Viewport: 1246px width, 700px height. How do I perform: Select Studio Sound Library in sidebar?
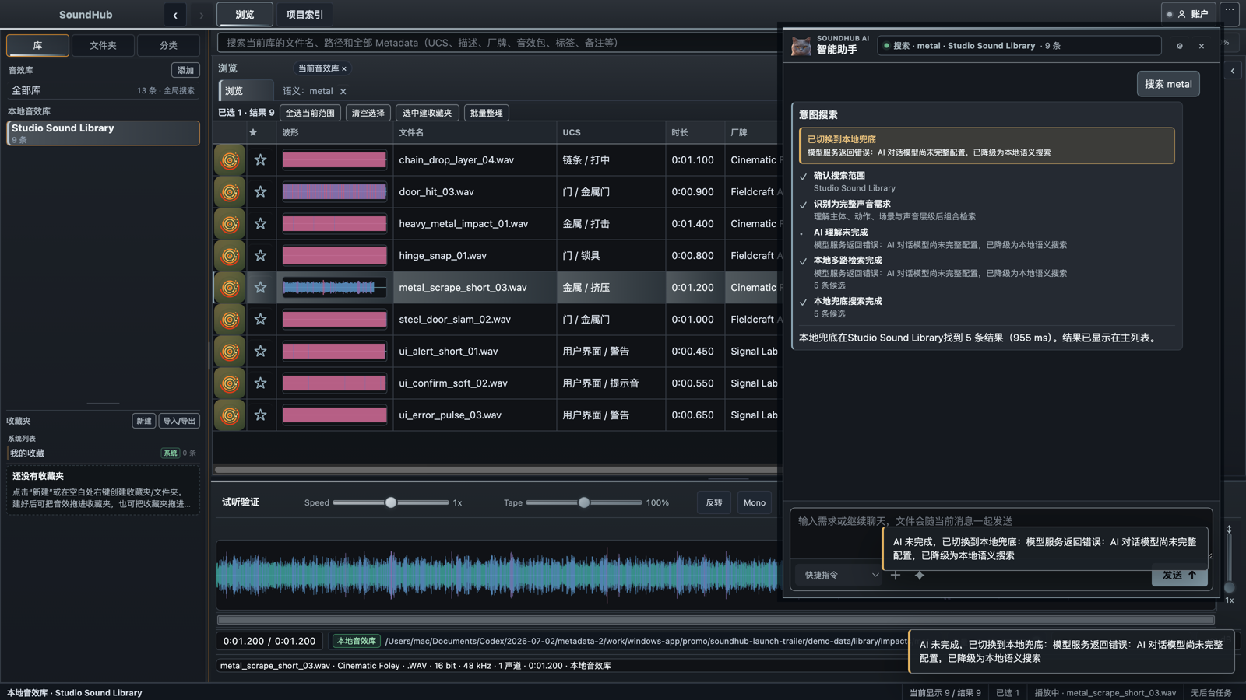coord(104,133)
